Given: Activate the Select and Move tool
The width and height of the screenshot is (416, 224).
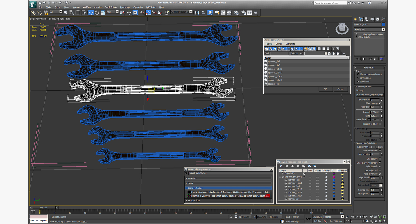Looking at the screenshot, I should point(91,13).
